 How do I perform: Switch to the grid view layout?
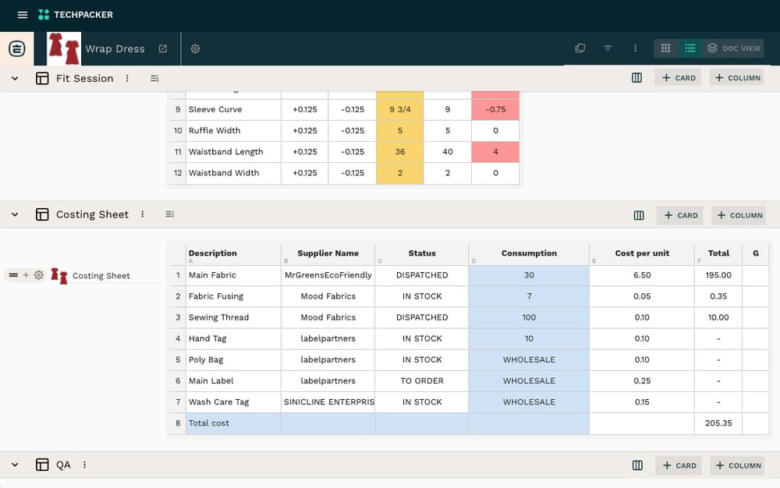[665, 48]
